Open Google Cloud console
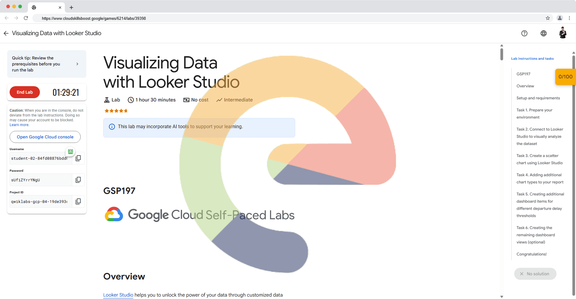Image resolution: width=576 pixels, height=299 pixels. 45,137
